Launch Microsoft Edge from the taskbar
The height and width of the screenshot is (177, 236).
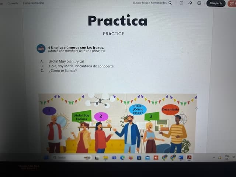[x=122, y=157]
